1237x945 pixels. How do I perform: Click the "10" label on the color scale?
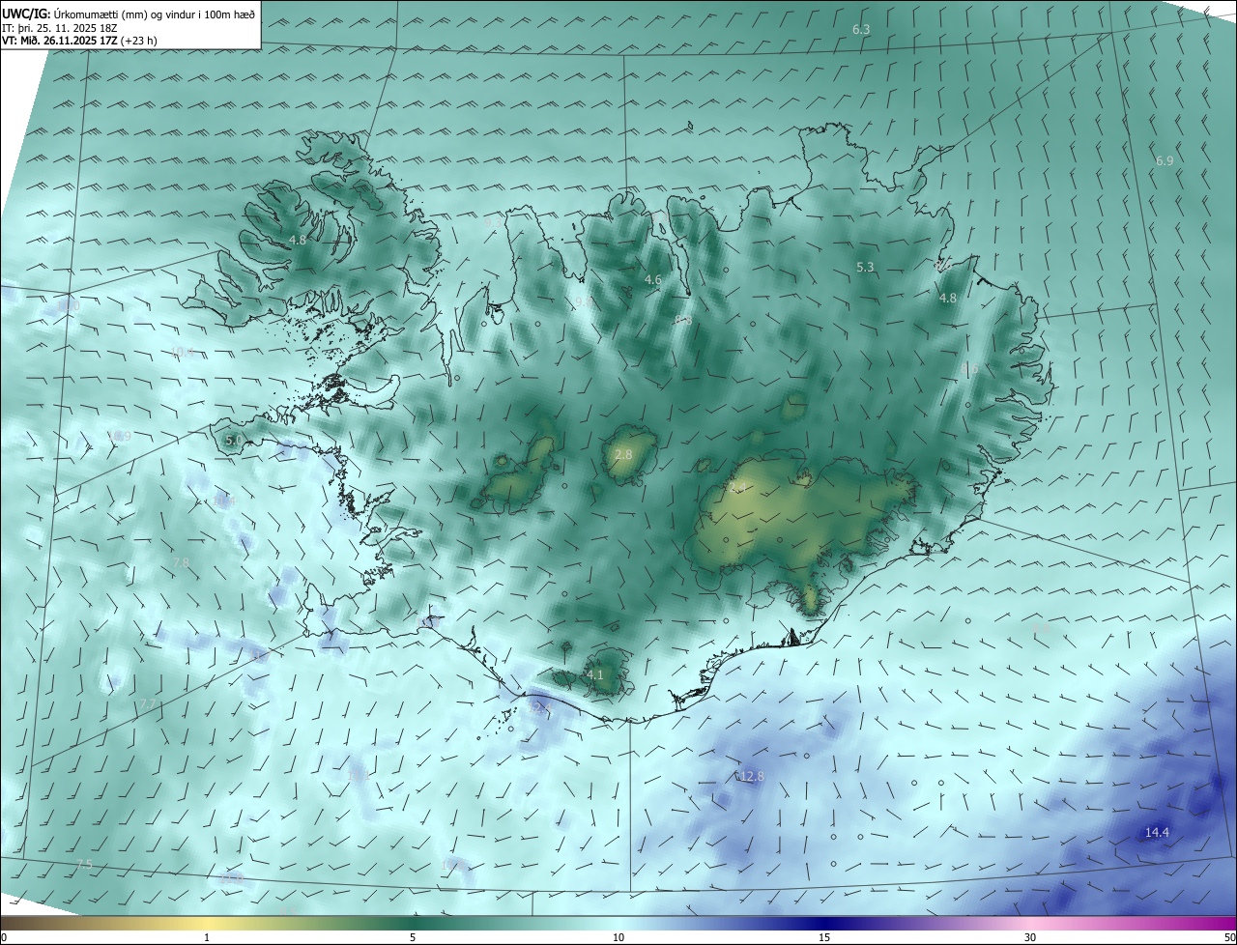click(x=618, y=937)
